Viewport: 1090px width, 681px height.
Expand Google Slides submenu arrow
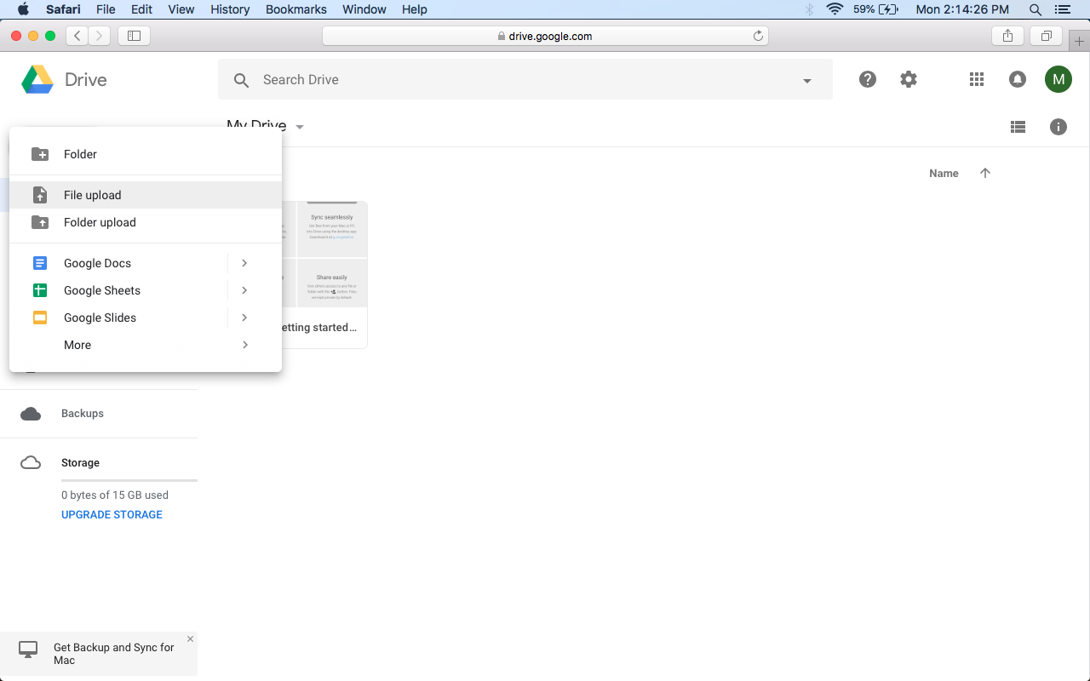tap(244, 318)
